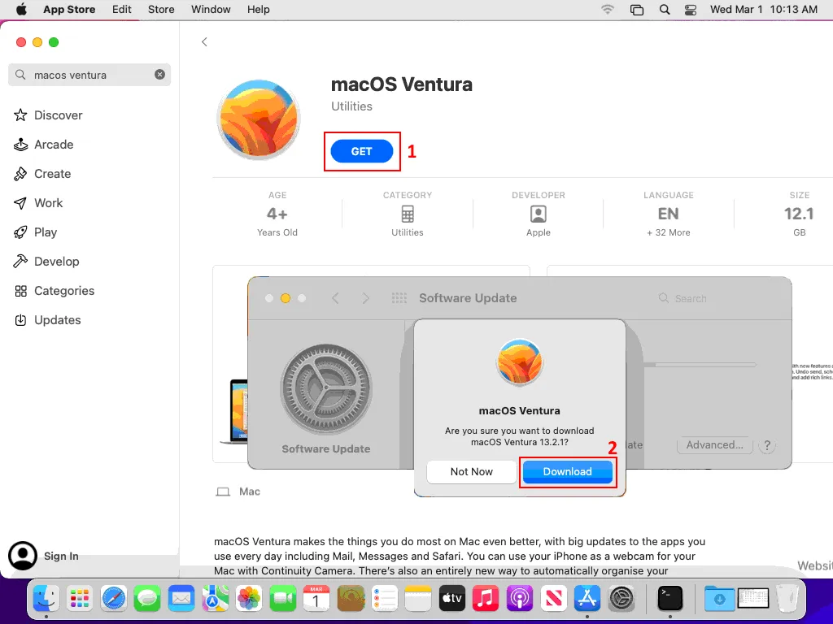Viewport: 833px width, 624px height.
Task: Open the Edit menu
Action: pos(122,10)
